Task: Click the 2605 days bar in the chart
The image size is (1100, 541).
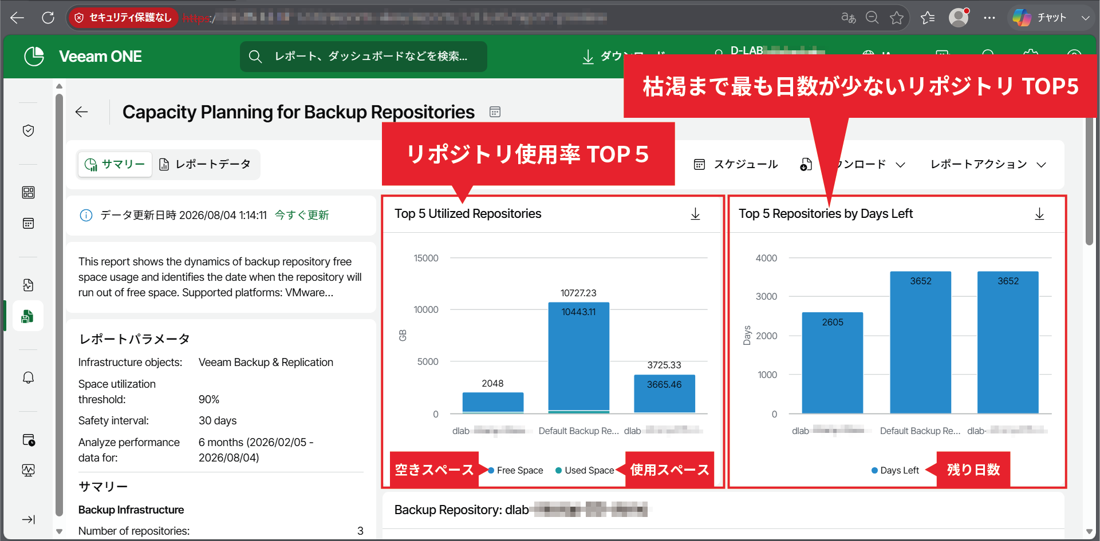Action: [x=832, y=363]
